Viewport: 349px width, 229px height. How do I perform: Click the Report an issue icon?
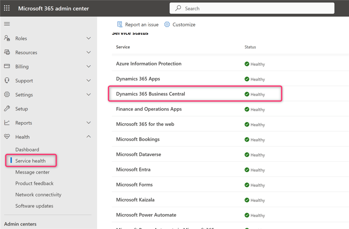[x=120, y=25]
